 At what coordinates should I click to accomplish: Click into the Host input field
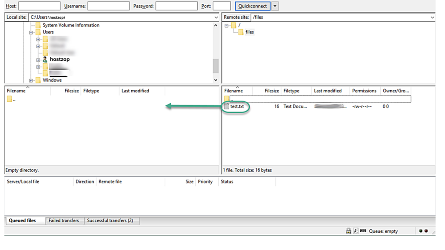39,6
